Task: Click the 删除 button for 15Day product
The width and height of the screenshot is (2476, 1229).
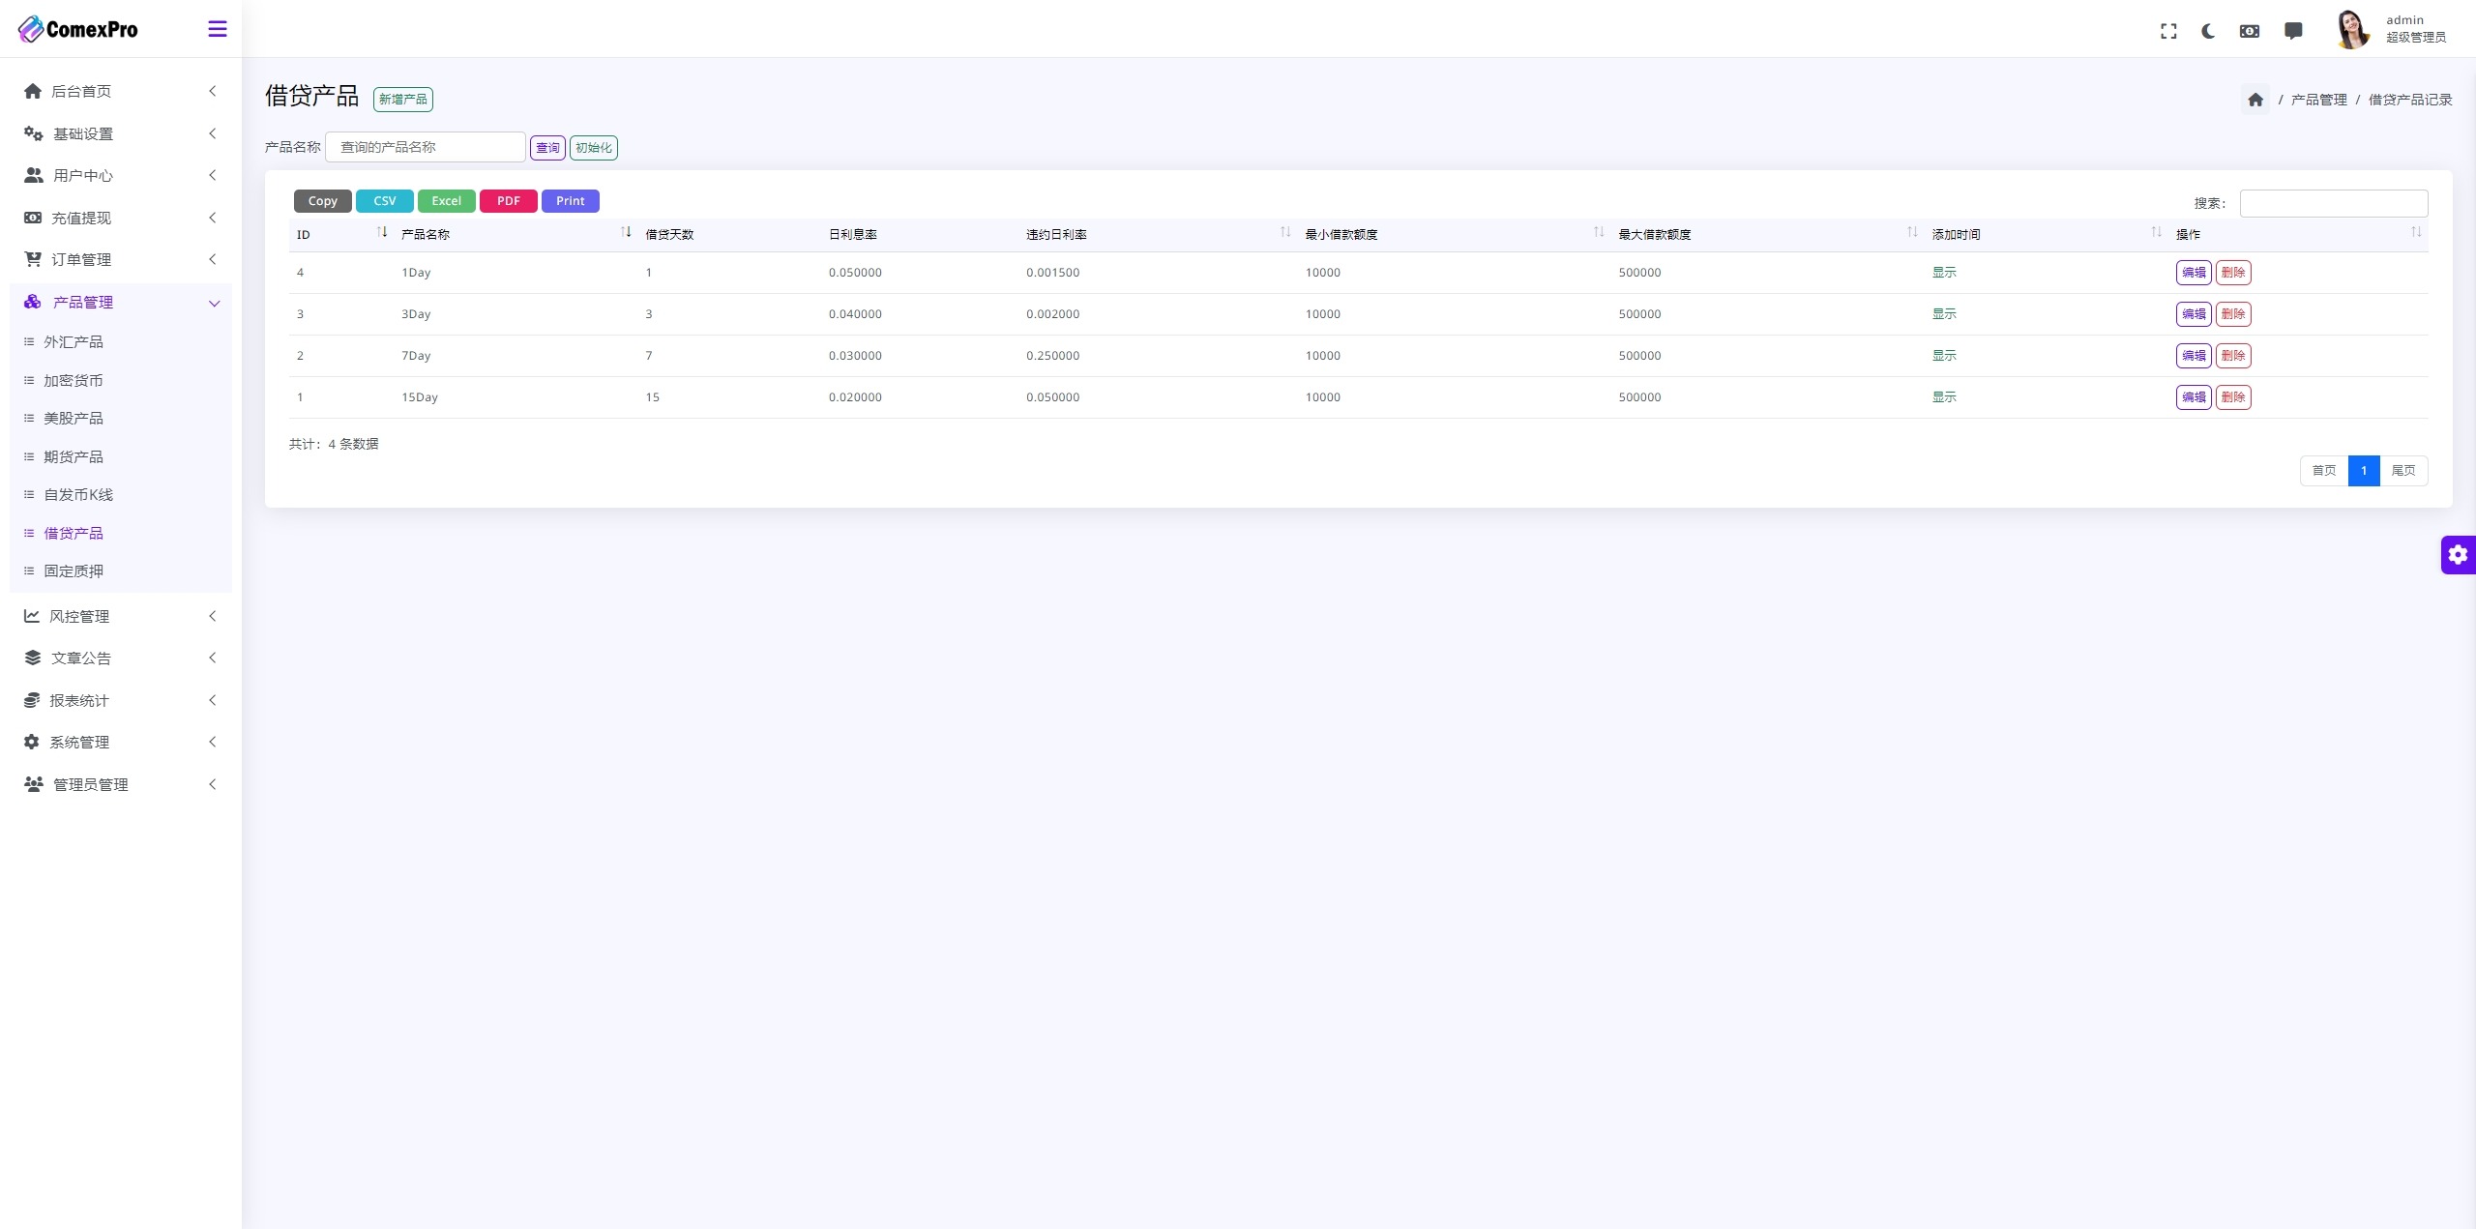Action: [2233, 396]
